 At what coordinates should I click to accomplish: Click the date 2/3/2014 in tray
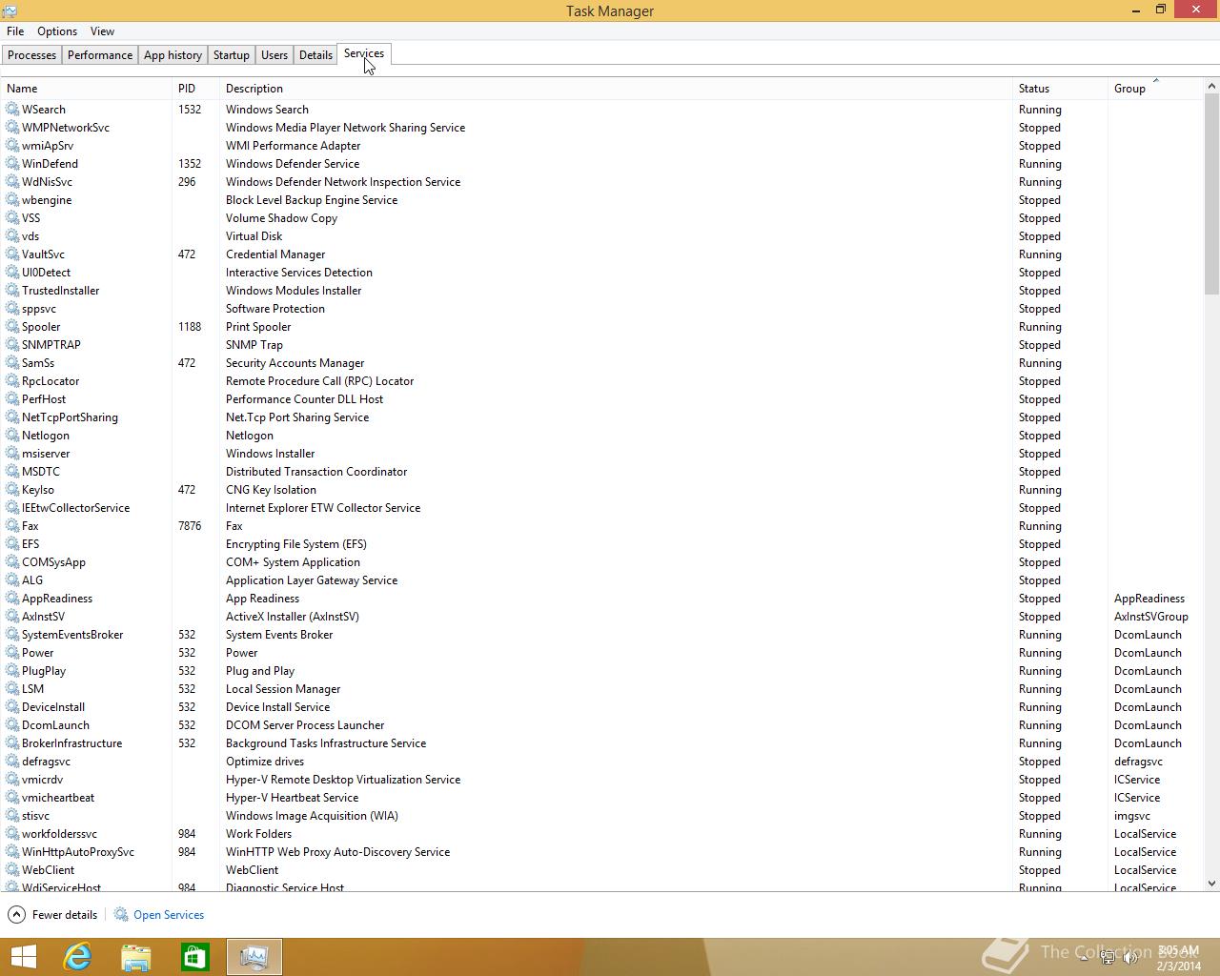[1179, 966]
